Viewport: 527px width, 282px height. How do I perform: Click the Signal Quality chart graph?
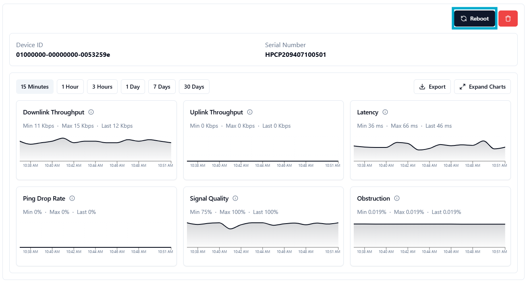[262, 234]
